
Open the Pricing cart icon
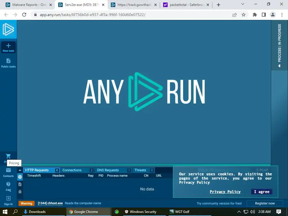tap(8, 156)
